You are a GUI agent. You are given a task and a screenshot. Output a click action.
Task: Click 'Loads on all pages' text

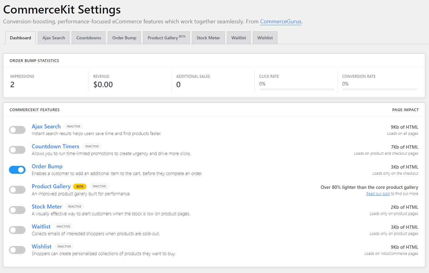[x=403, y=134]
